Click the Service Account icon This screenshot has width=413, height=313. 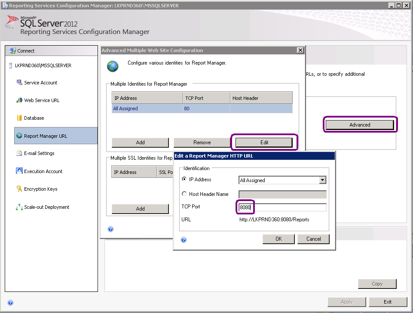19,82
